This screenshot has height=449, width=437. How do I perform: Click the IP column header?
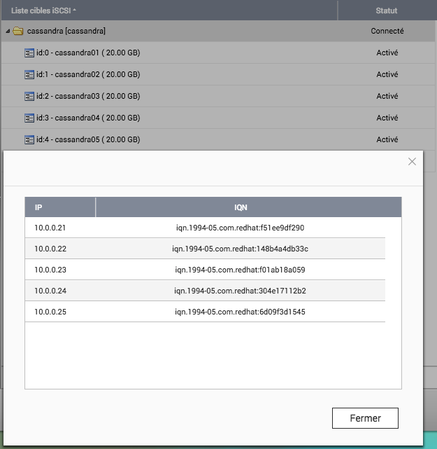[60, 207]
